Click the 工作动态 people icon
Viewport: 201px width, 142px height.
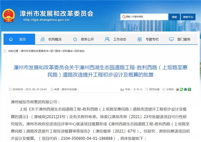point(107,39)
